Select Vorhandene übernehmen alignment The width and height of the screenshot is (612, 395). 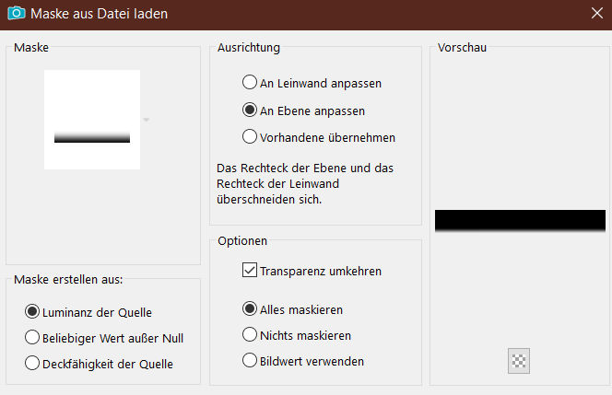(250, 137)
